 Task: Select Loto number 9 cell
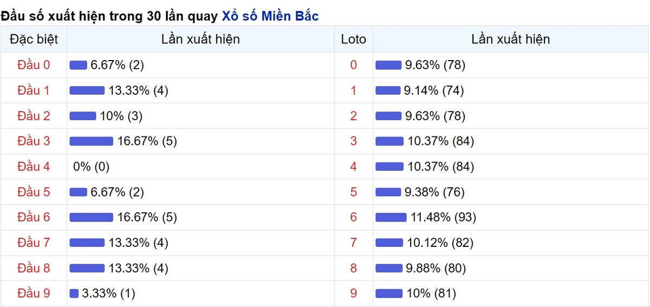(x=354, y=294)
